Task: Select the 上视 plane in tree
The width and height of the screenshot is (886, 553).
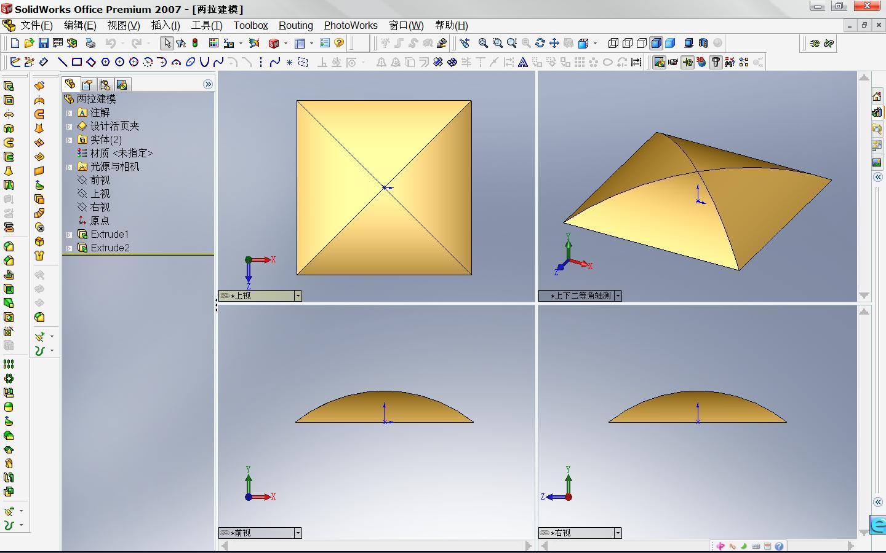Action: [94, 194]
